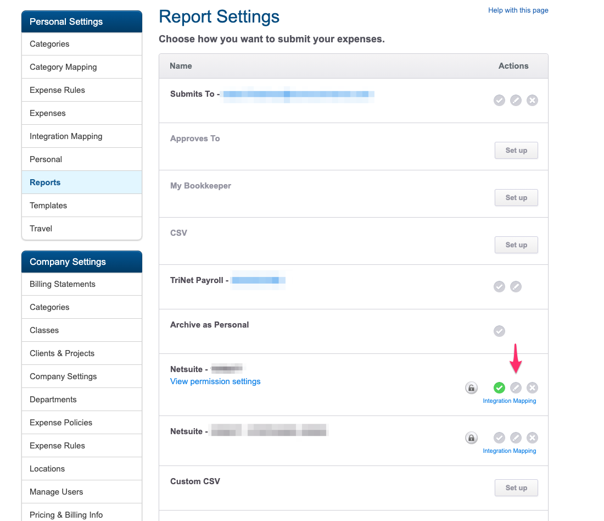Set Archive as Personal as default checkmark
The height and width of the screenshot is (521, 604).
click(x=499, y=331)
